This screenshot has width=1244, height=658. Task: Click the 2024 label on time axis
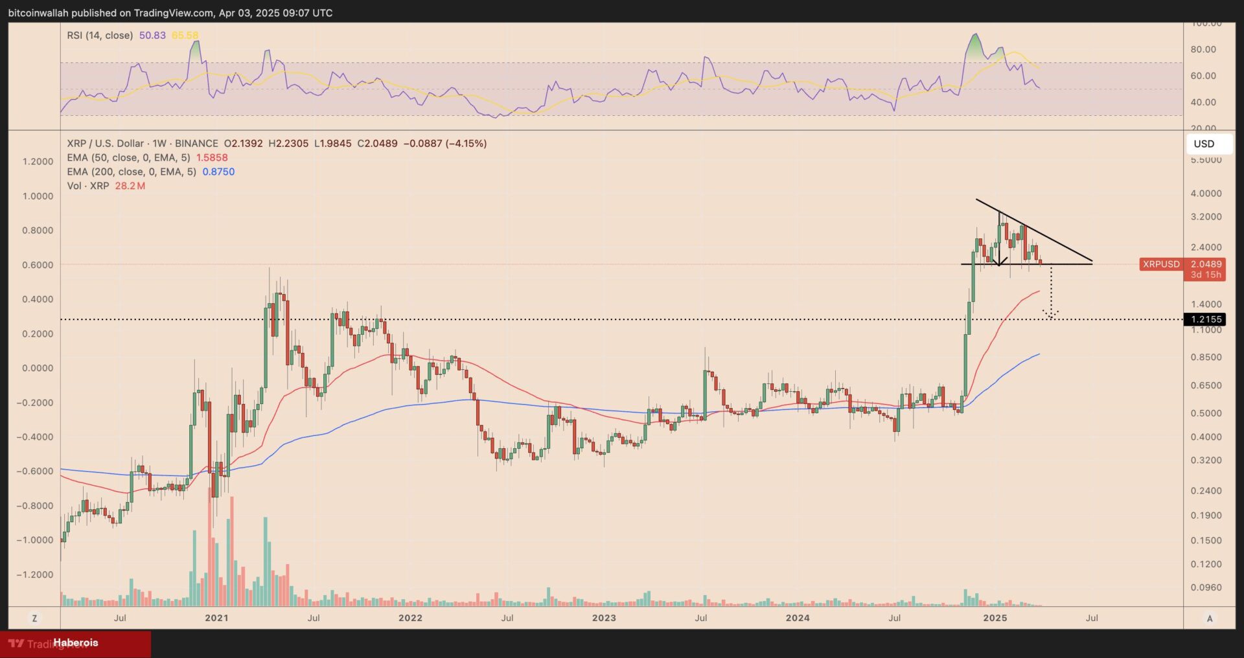point(798,618)
